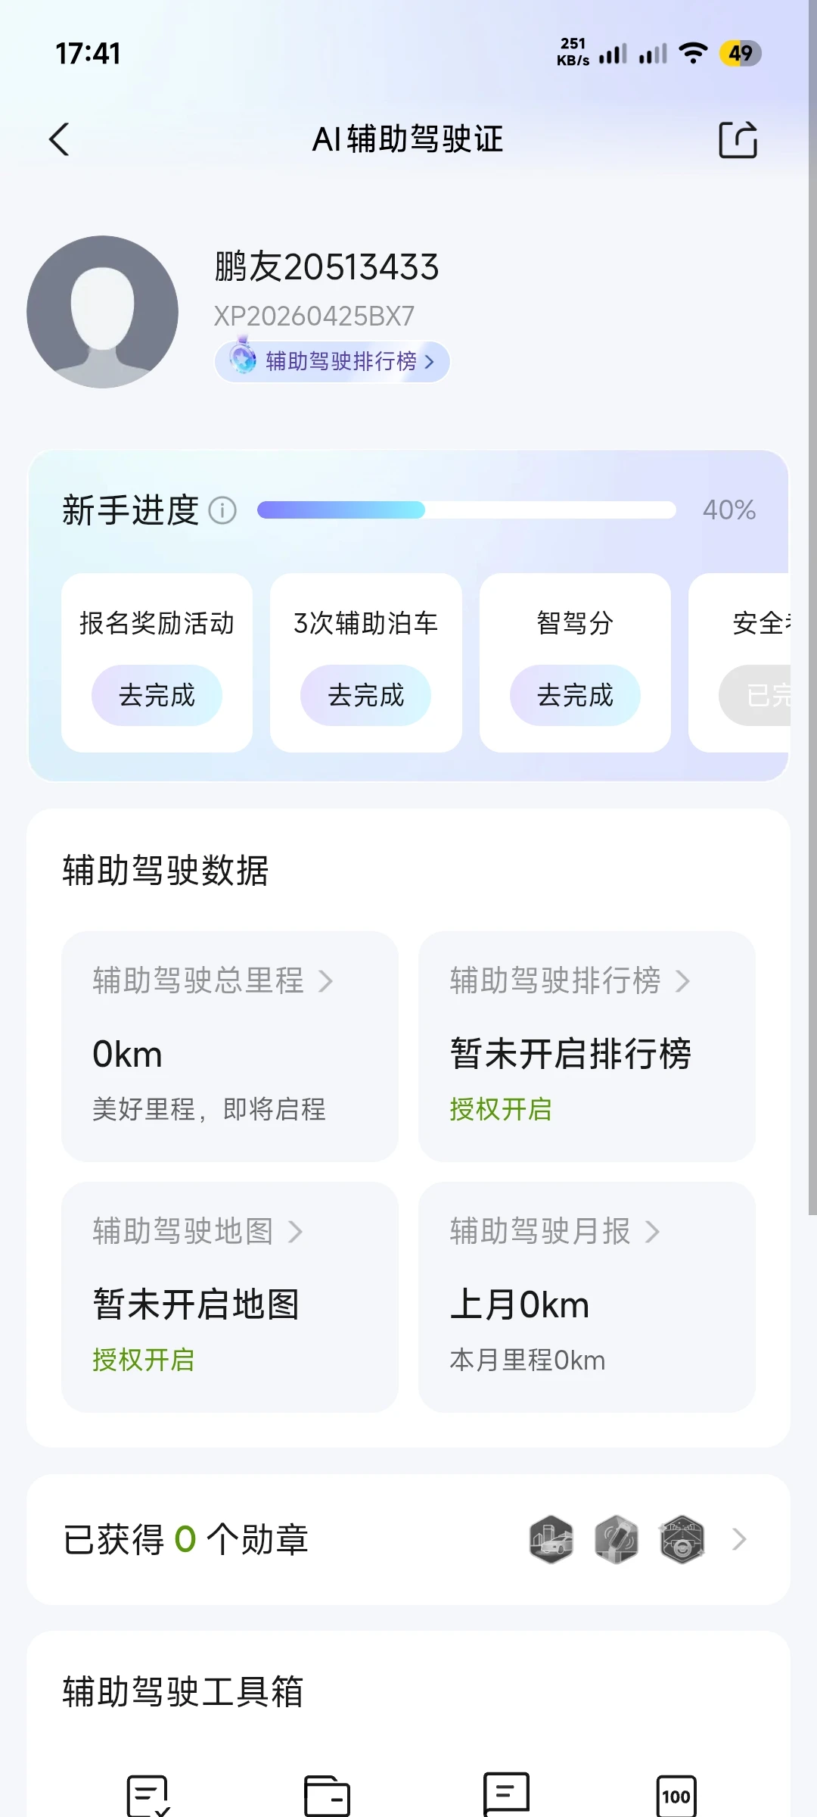Tap the third medal badge
The height and width of the screenshot is (1817, 817).
point(682,1539)
